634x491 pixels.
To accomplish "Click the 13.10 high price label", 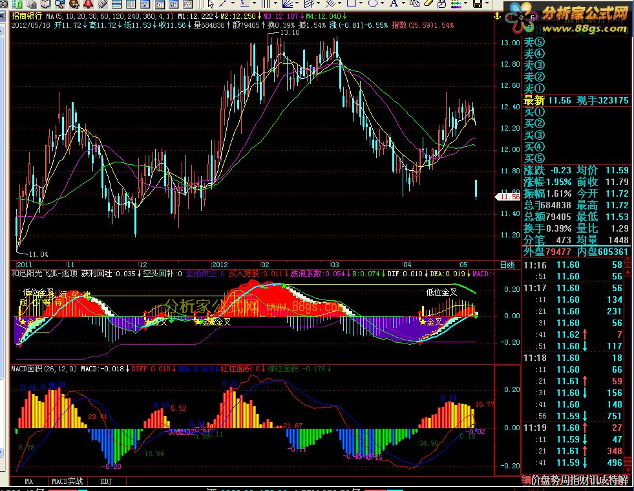I will click(290, 32).
